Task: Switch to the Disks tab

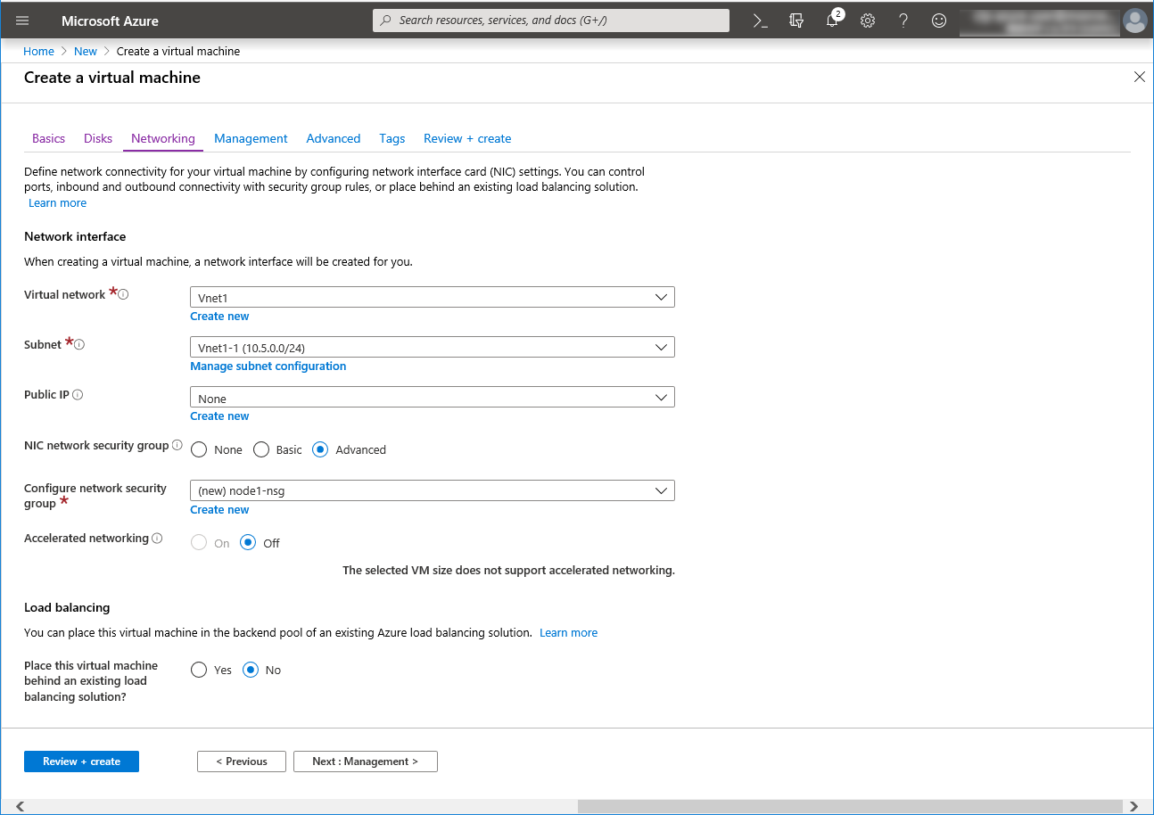Action: (98, 138)
